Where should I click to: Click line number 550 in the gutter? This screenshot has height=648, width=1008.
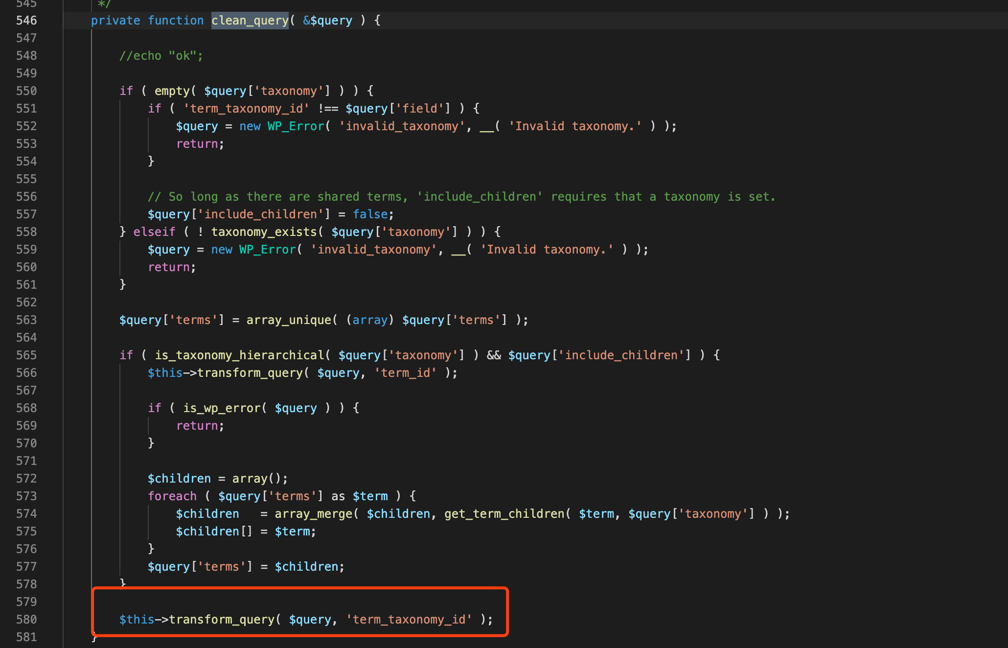point(26,91)
